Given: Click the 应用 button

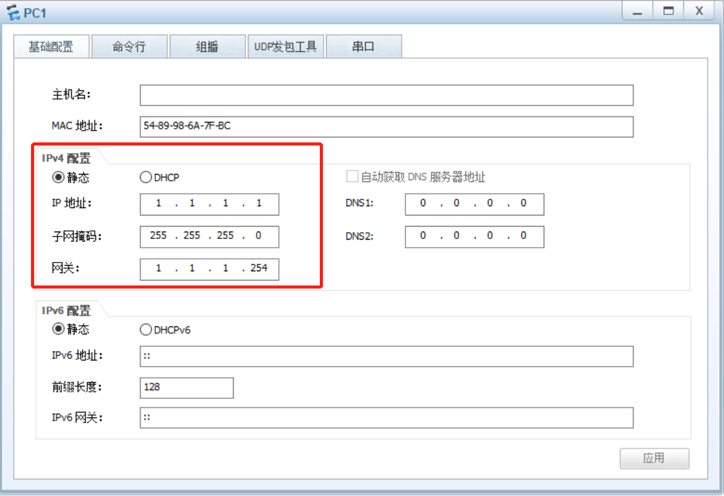Looking at the screenshot, I should [x=655, y=458].
